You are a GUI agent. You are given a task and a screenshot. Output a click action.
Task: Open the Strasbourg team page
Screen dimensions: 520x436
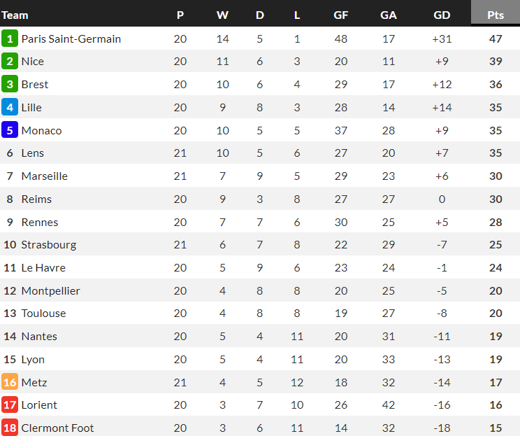click(x=49, y=245)
